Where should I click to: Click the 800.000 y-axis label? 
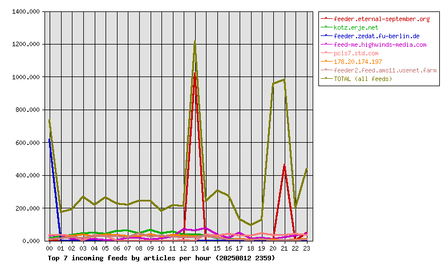pyautogui.click(x=27, y=110)
